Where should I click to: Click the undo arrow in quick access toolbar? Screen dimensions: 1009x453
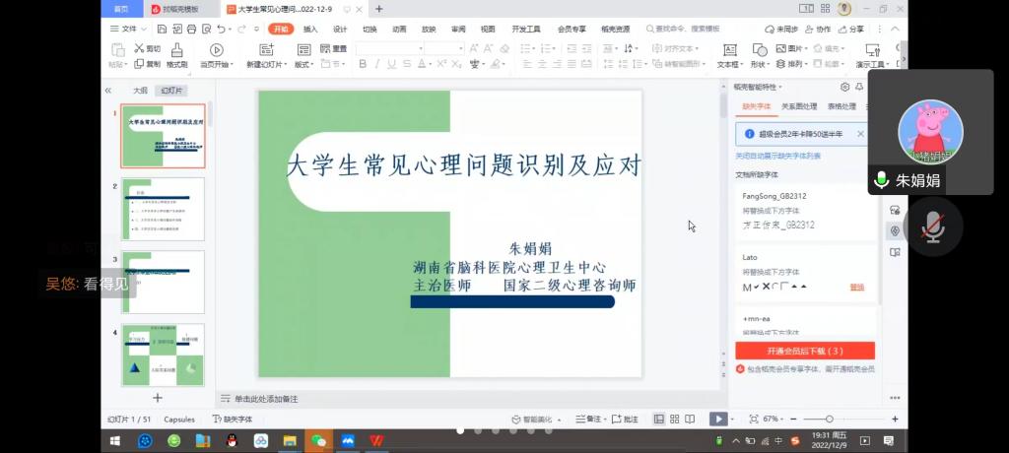pyautogui.click(x=221, y=30)
